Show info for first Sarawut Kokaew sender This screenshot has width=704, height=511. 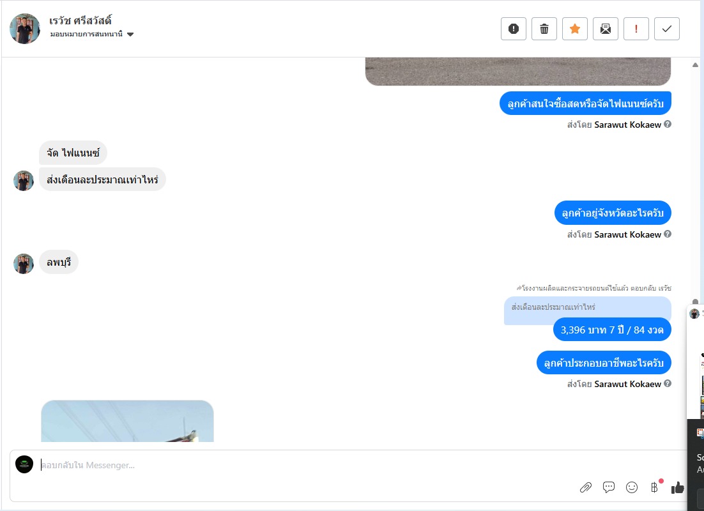668,125
